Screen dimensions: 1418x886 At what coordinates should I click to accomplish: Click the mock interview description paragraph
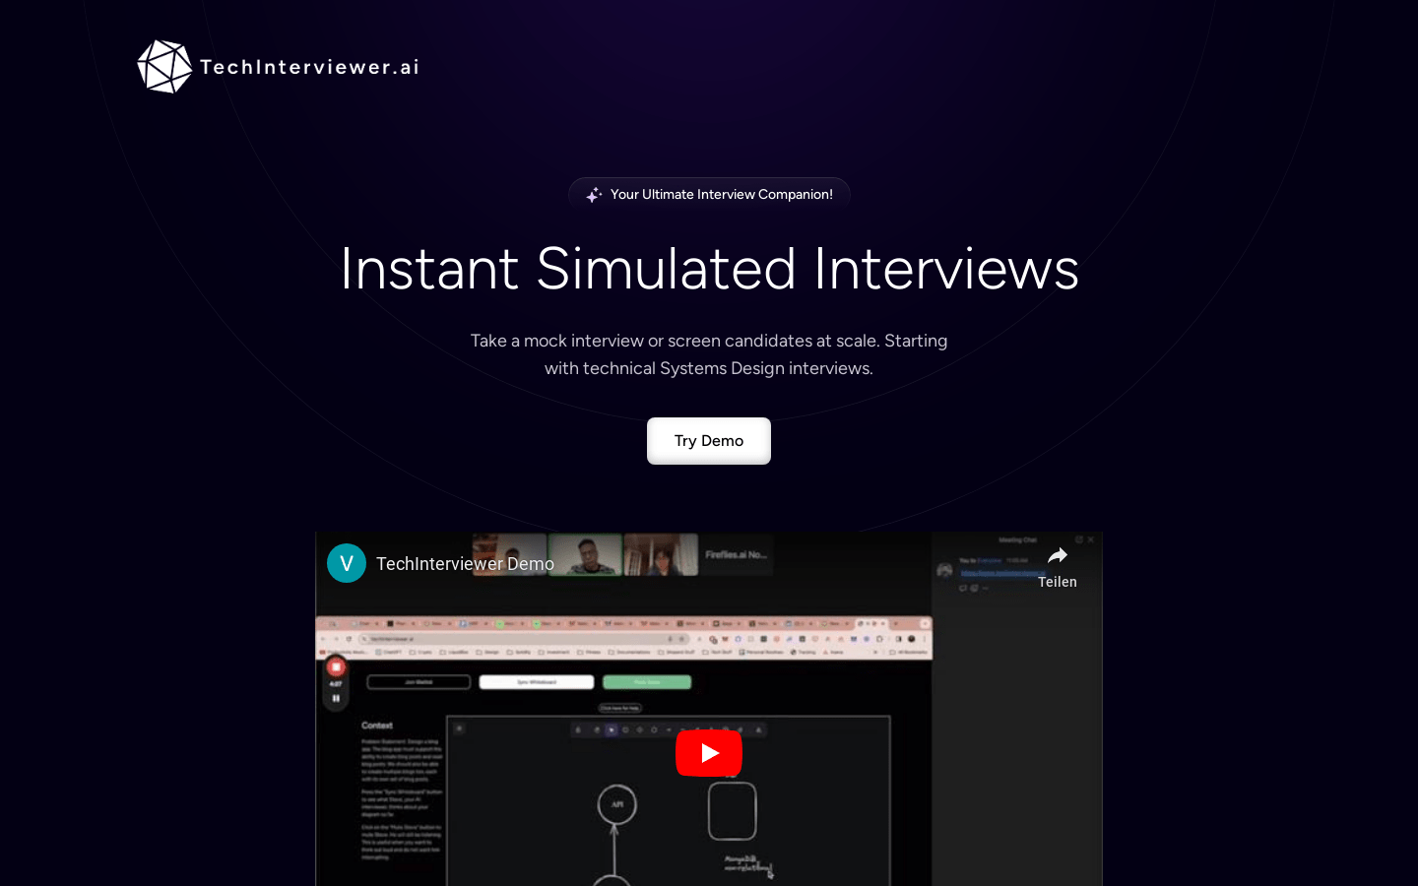[709, 354]
